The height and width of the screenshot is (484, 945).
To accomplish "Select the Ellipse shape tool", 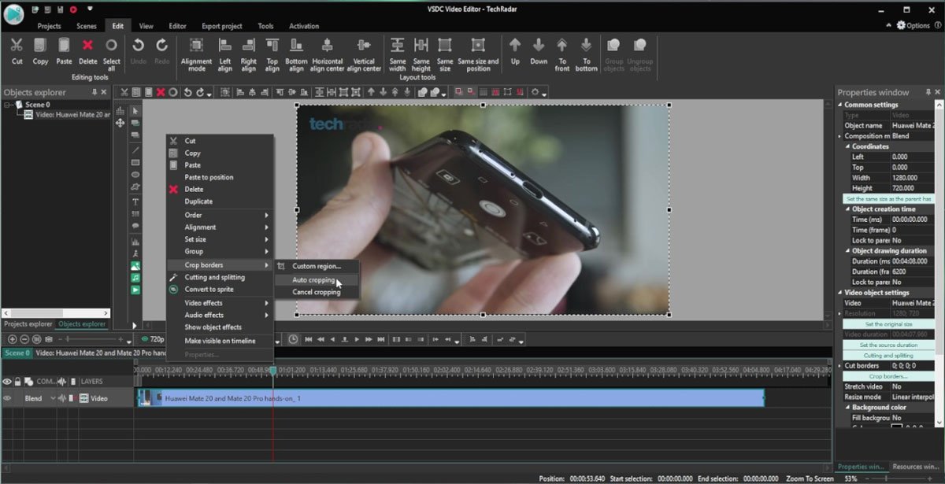I will [x=135, y=175].
